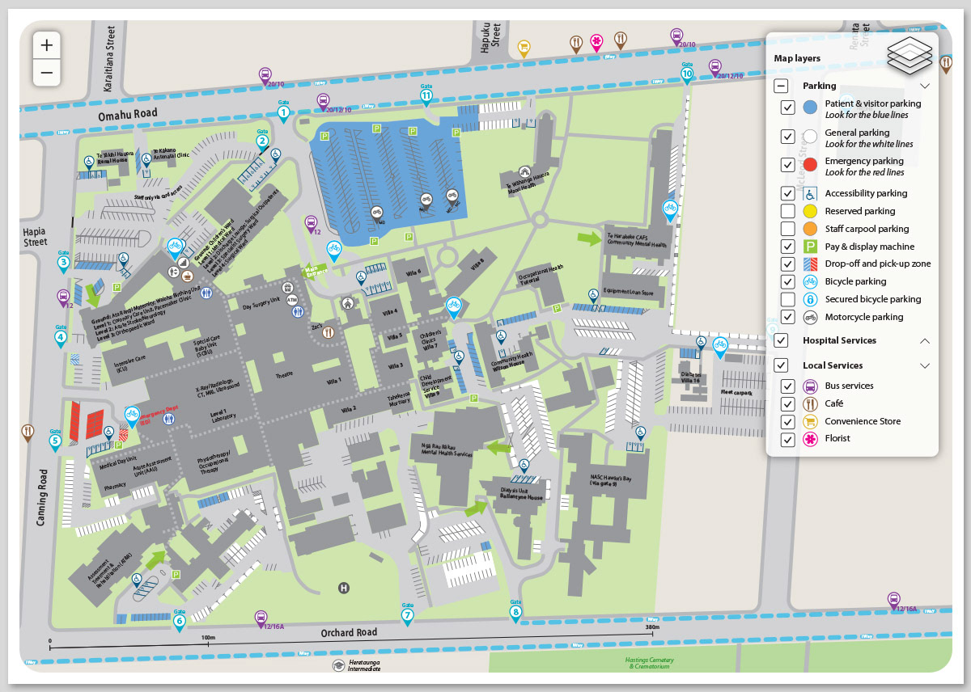Click the Gate 11 map marker
The width and height of the screenshot is (971, 692).
pyautogui.click(x=426, y=94)
